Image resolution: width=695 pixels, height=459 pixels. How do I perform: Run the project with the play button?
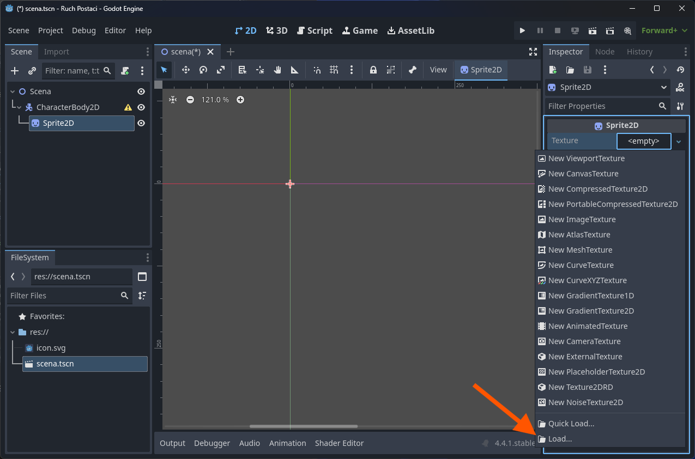tap(522, 30)
